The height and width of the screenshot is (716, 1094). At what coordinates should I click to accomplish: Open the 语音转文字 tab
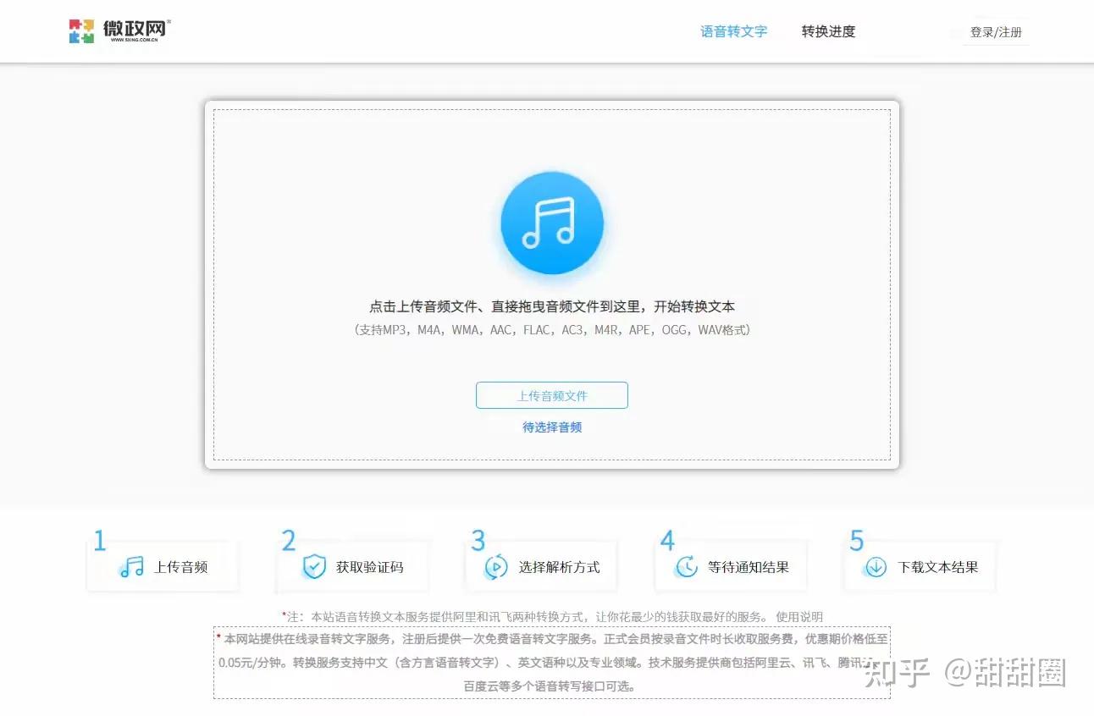pos(733,31)
